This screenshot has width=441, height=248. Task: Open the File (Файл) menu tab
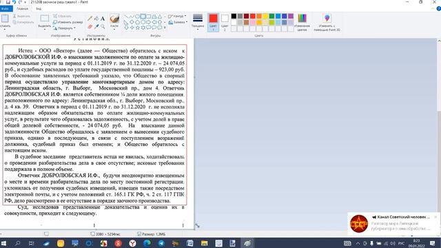point(6,9)
